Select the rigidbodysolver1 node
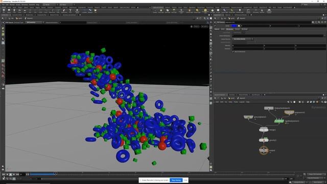The image size is (327, 184). click(x=279, y=121)
